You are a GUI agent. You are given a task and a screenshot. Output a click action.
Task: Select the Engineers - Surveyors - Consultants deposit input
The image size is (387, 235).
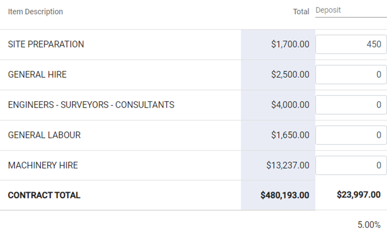pyautogui.click(x=351, y=105)
